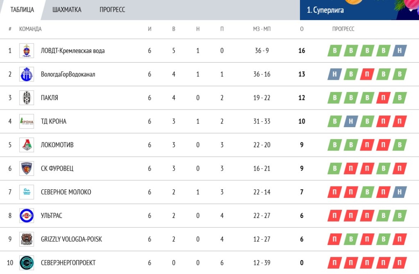The height and width of the screenshot is (274, 419).
Task: Switch to the ШАХМАТКА tab
Action: tap(67, 10)
